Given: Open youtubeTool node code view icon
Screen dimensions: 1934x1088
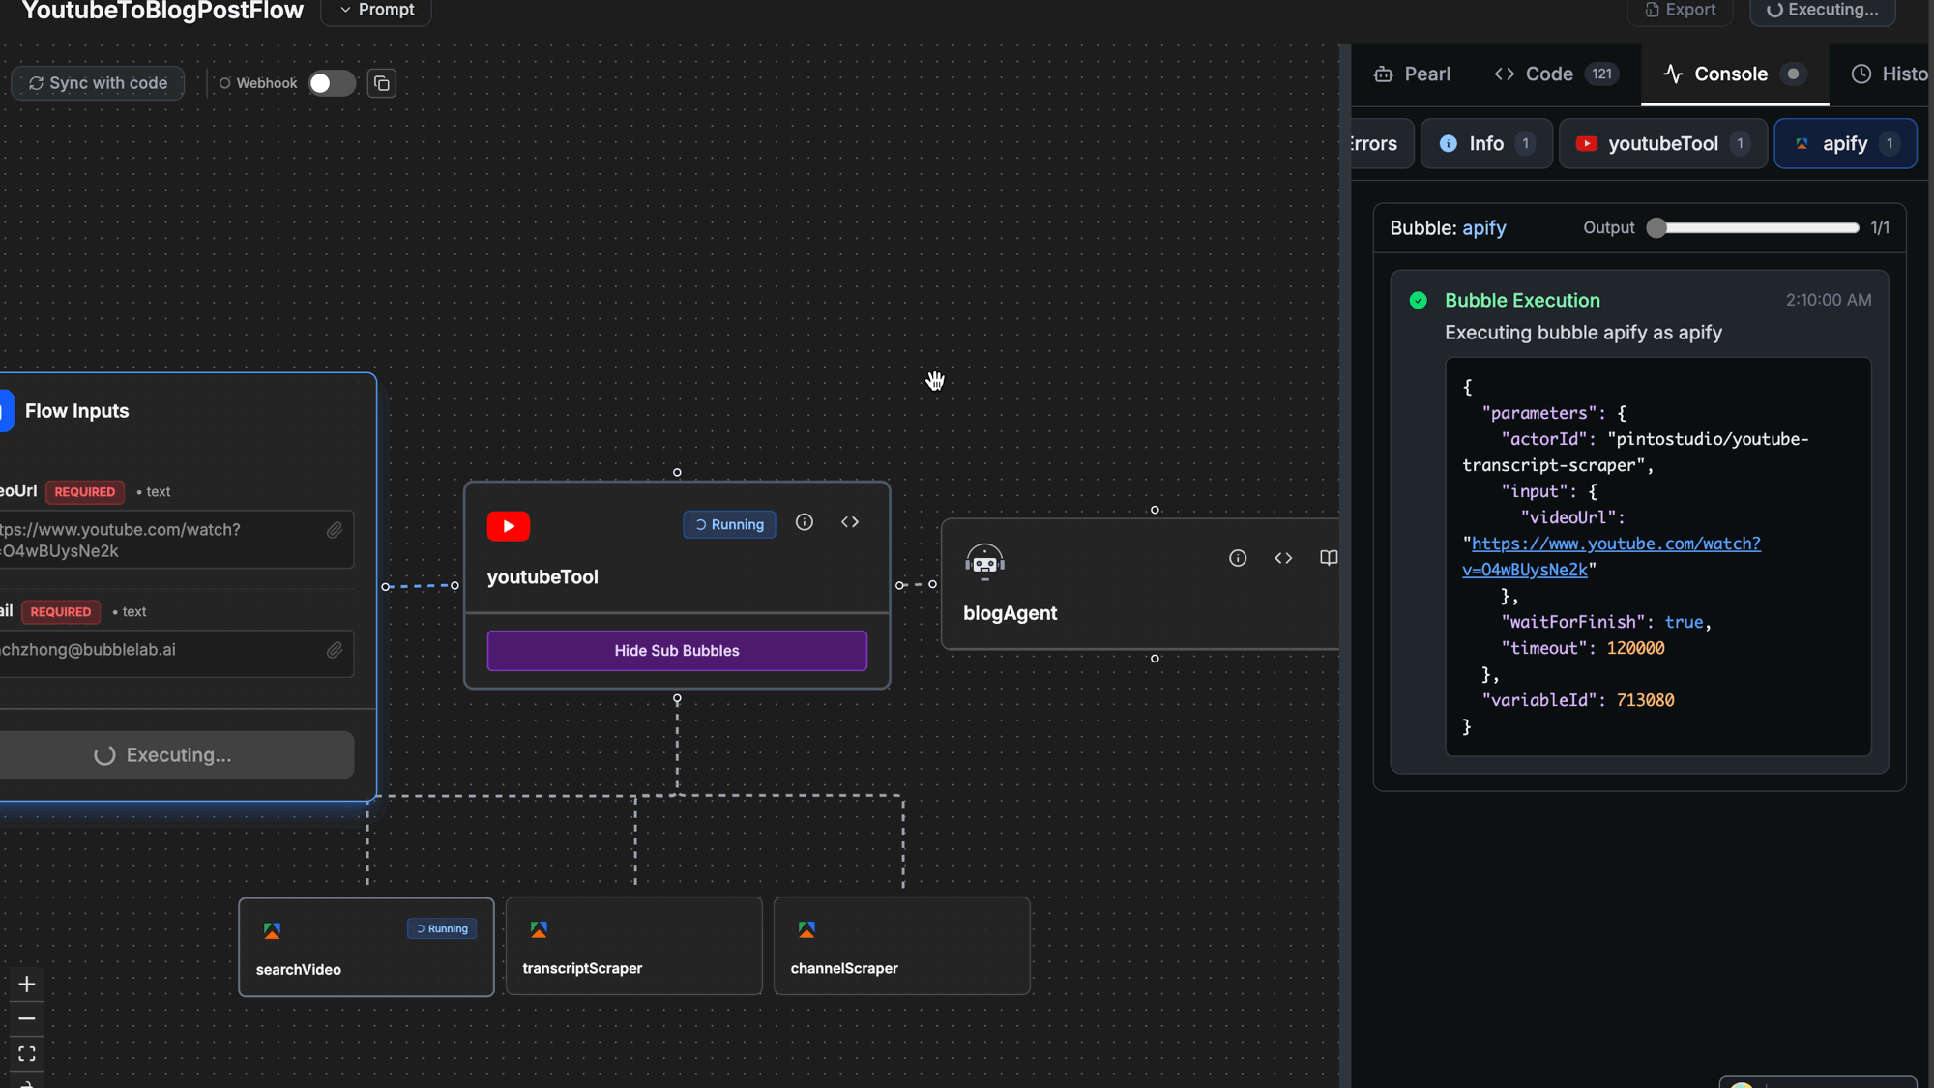Looking at the screenshot, I should pos(850,523).
